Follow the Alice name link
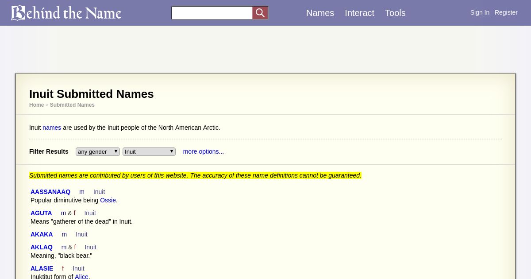 pos(81,277)
